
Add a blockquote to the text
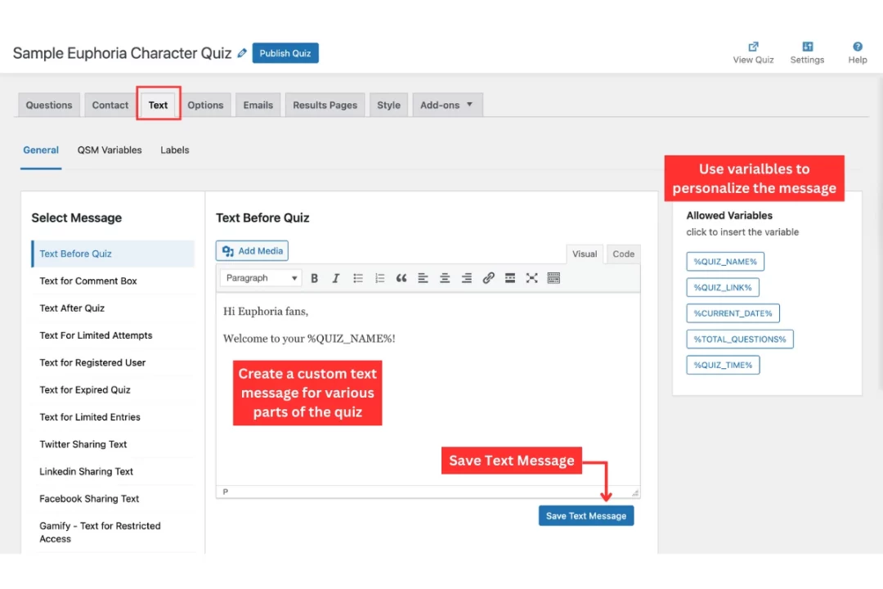(x=401, y=278)
